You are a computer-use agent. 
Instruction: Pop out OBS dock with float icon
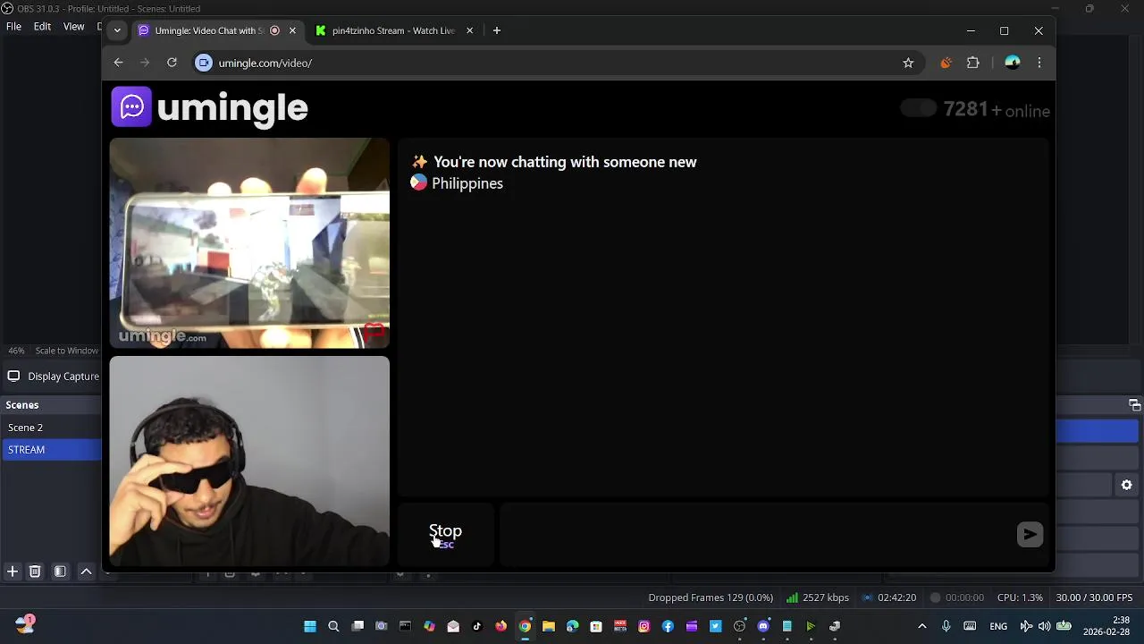click(x=1134, y=405)
